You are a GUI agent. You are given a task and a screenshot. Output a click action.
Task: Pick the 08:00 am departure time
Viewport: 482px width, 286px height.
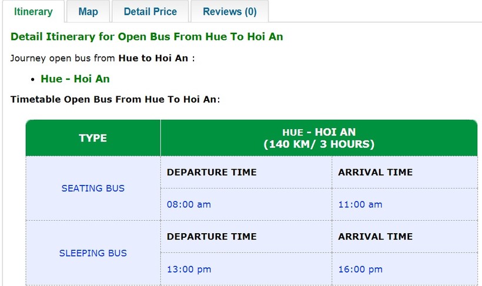189,204
